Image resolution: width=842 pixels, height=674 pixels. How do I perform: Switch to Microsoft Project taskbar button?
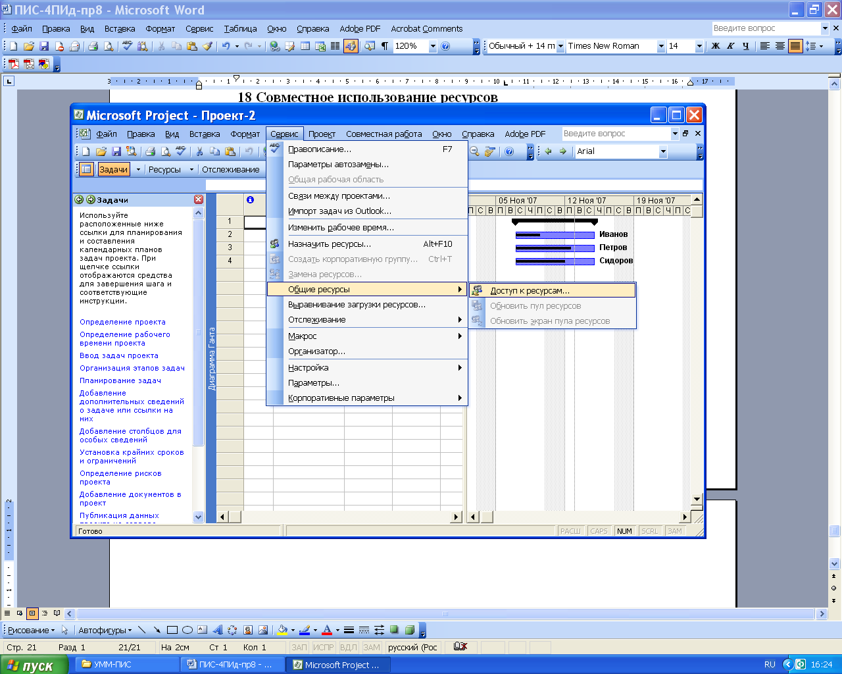coord(339,665)
